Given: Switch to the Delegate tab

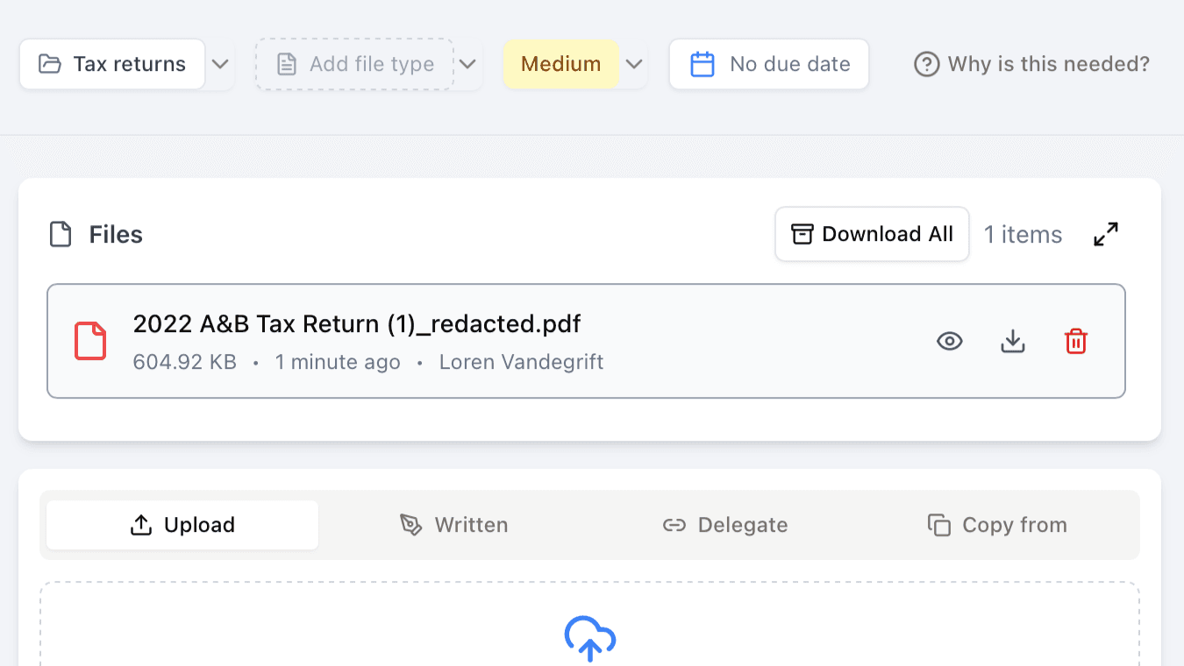Looking at the screenshot, I should pos(725,524).
